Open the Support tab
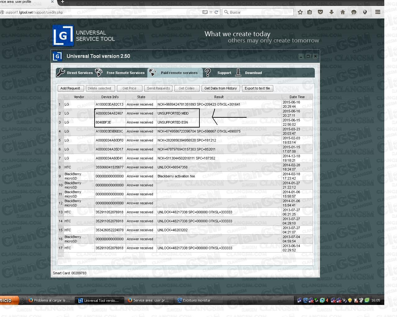Viewport: 397px width, 317px height. point(218,73)
